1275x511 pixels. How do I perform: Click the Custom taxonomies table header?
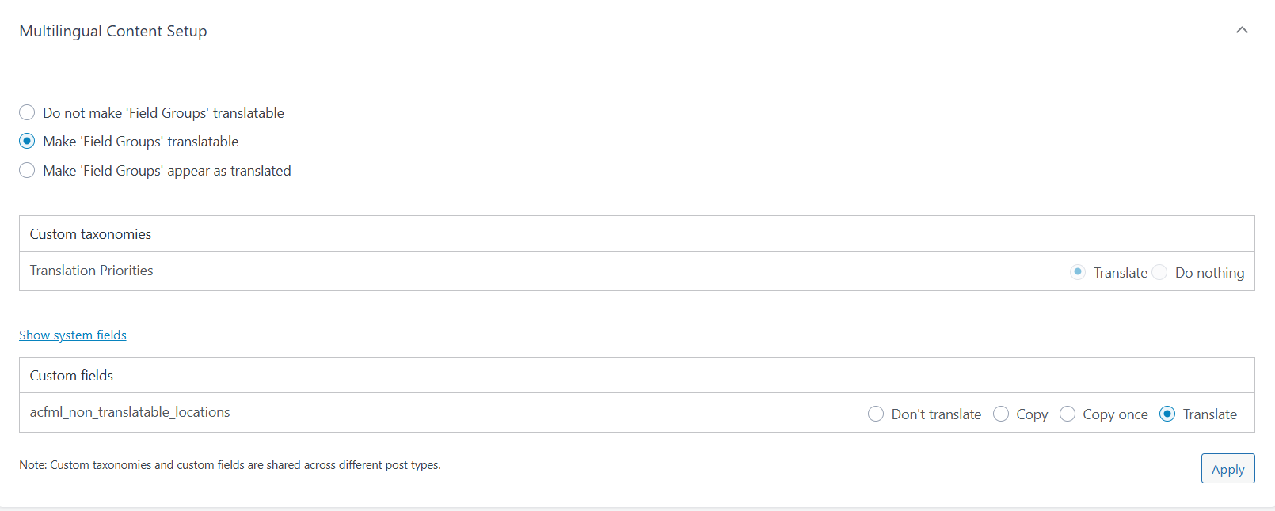(90, 234)
